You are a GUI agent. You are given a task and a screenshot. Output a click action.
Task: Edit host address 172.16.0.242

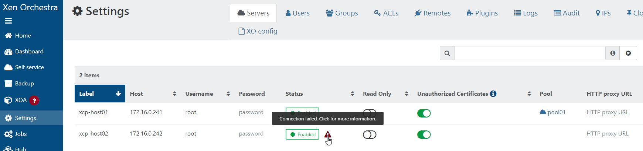click(146, 134)
